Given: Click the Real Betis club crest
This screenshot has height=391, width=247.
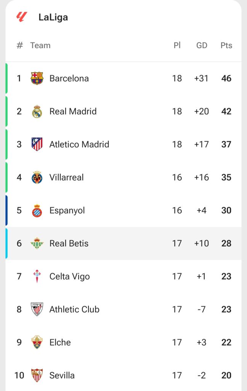Looking at the screenshot, I should 37,244.
